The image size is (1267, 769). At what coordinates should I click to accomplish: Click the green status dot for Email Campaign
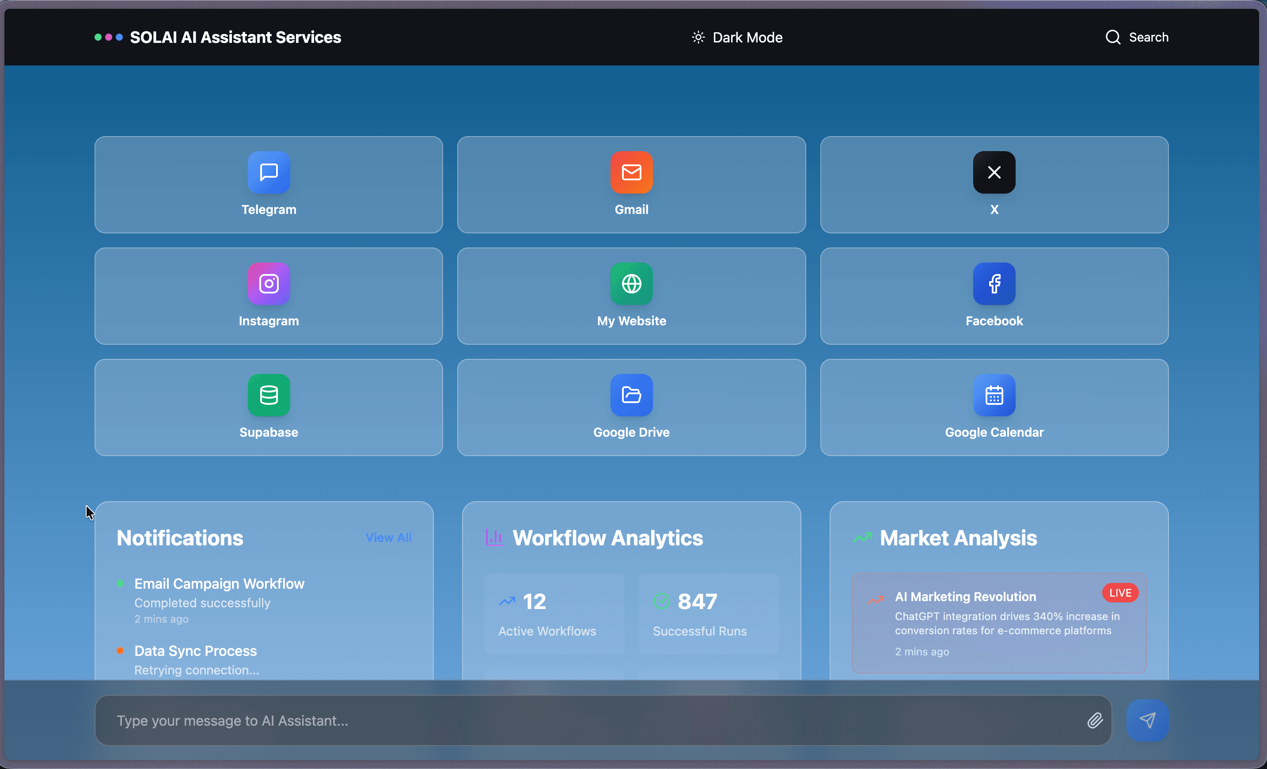[x=120, y=583]
